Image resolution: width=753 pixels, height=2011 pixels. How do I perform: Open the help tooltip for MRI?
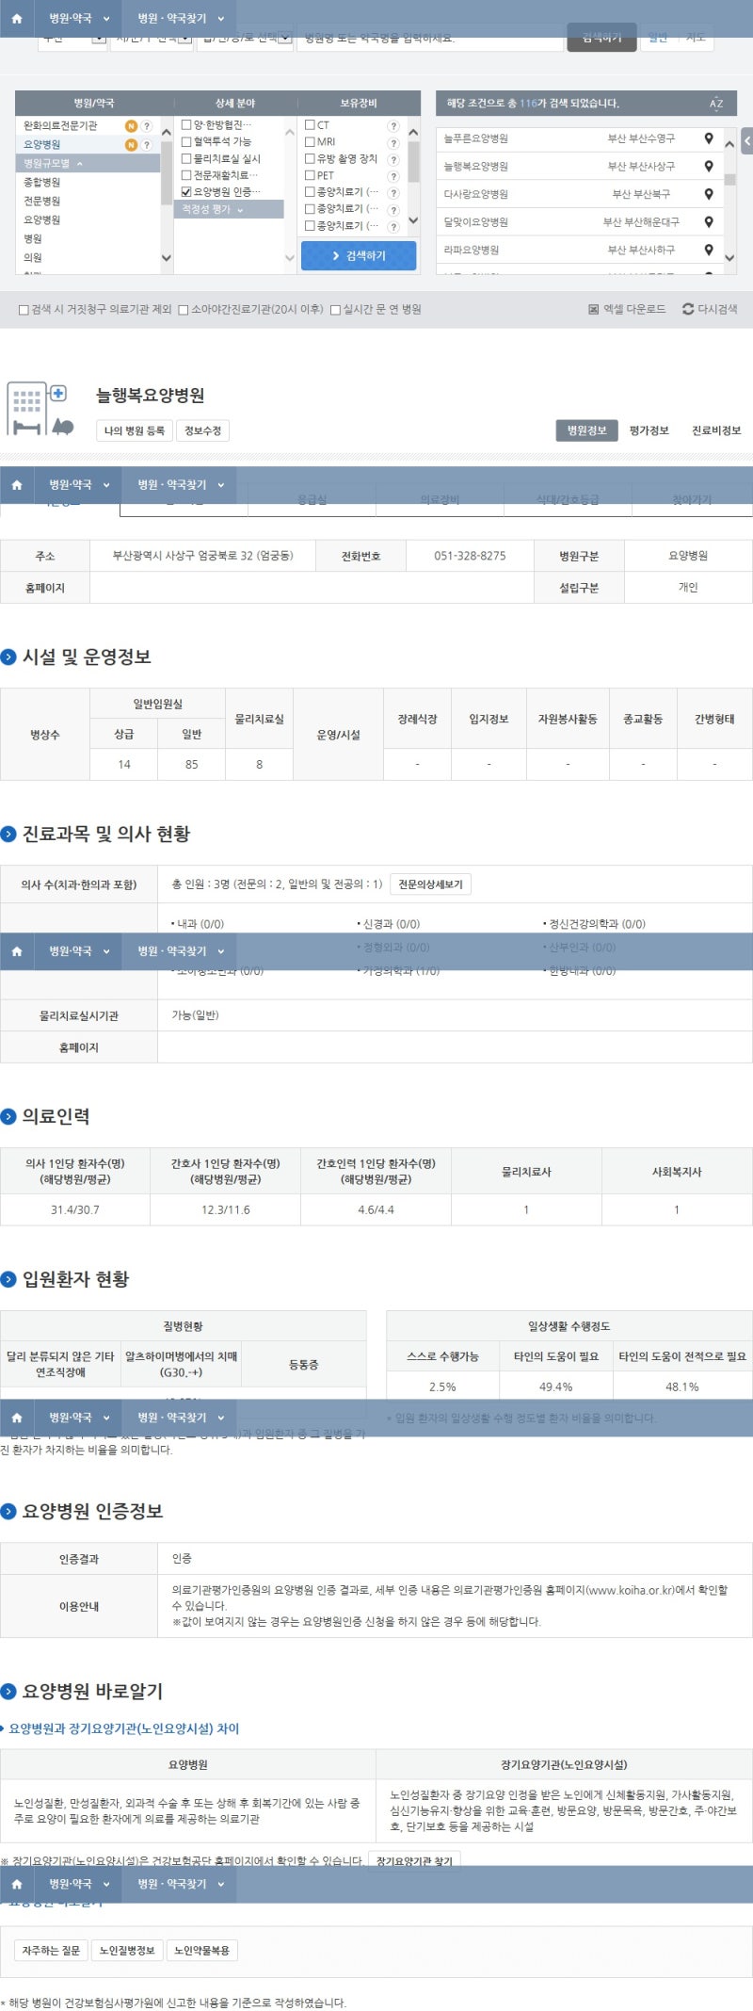393,142
